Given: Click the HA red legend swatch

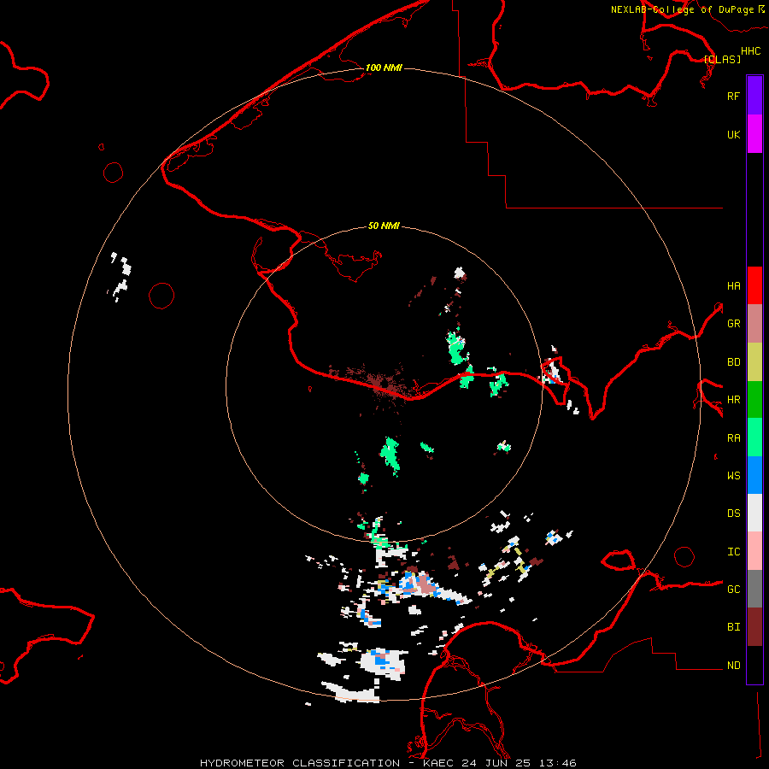Looking at the screenshot, I should coord(754,285).
